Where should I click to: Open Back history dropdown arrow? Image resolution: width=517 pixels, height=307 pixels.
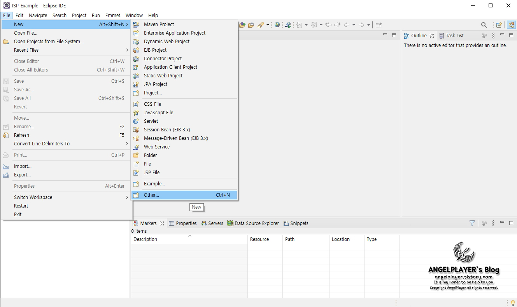tap(354, 25)
